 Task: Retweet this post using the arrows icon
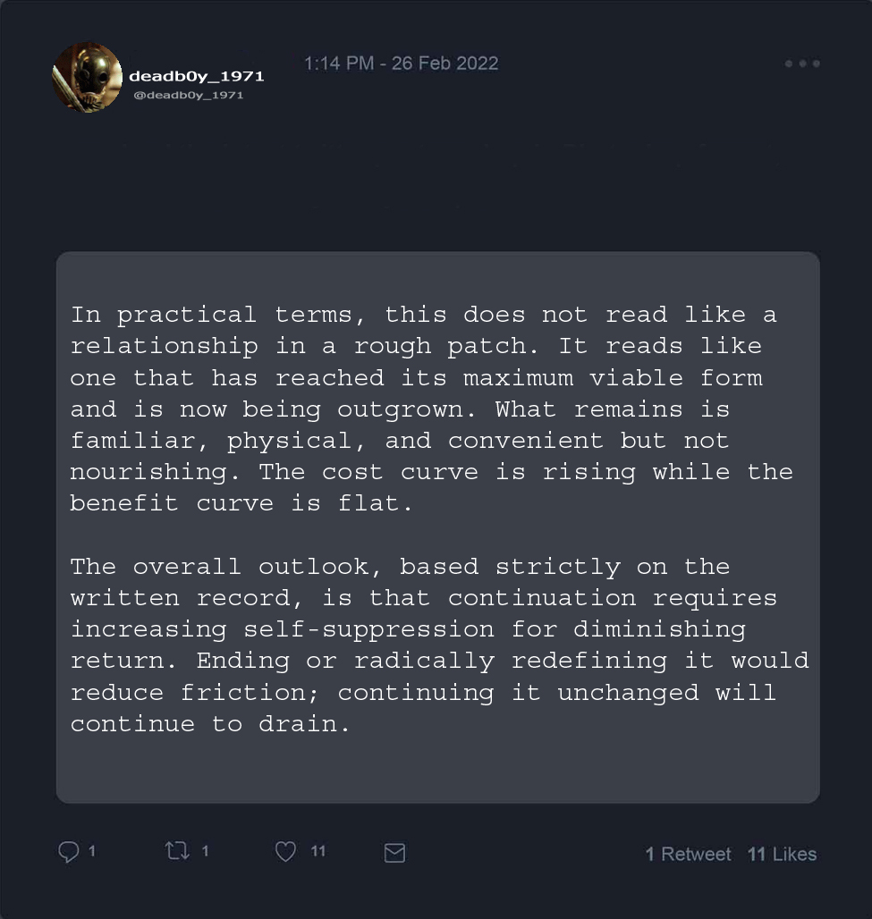(177, 852)
